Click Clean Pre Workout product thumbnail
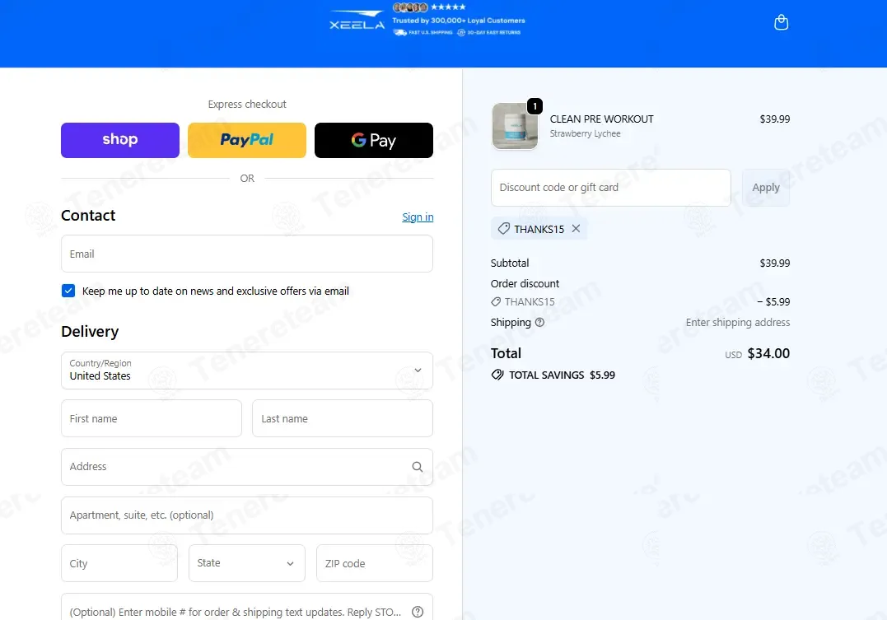This screenshot has width=887, height=620. [x=515, y=126]
